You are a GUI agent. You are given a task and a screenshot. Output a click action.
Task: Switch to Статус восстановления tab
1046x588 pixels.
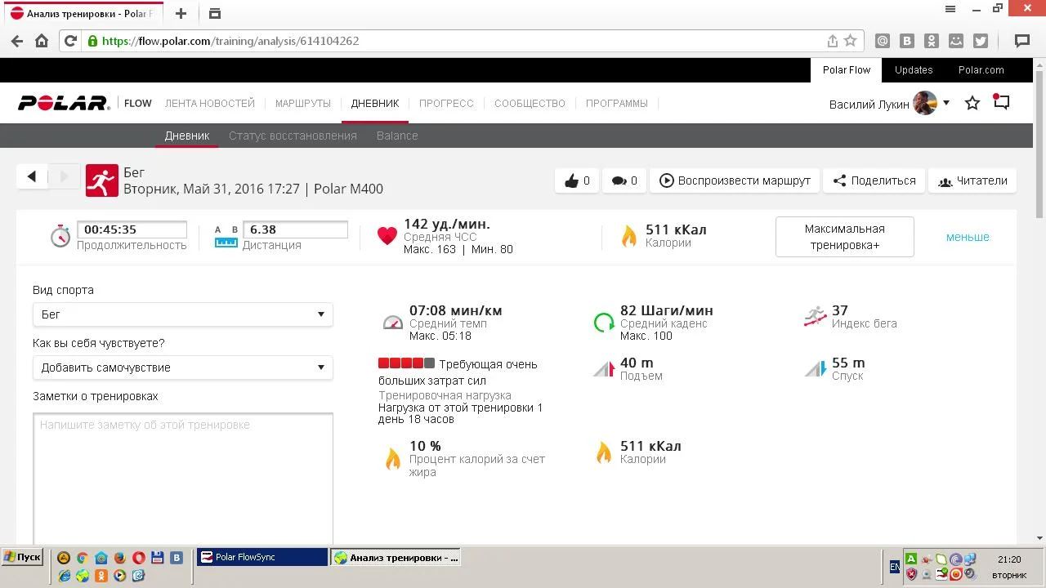pyautogui.click(x=293, y=136)
